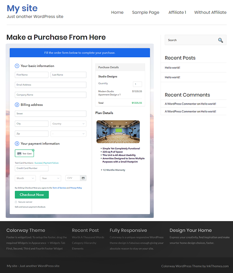Click the 220-sq ft of Space bullet
Viewport: 233px width, 273px height.
[x=113, y=152]
